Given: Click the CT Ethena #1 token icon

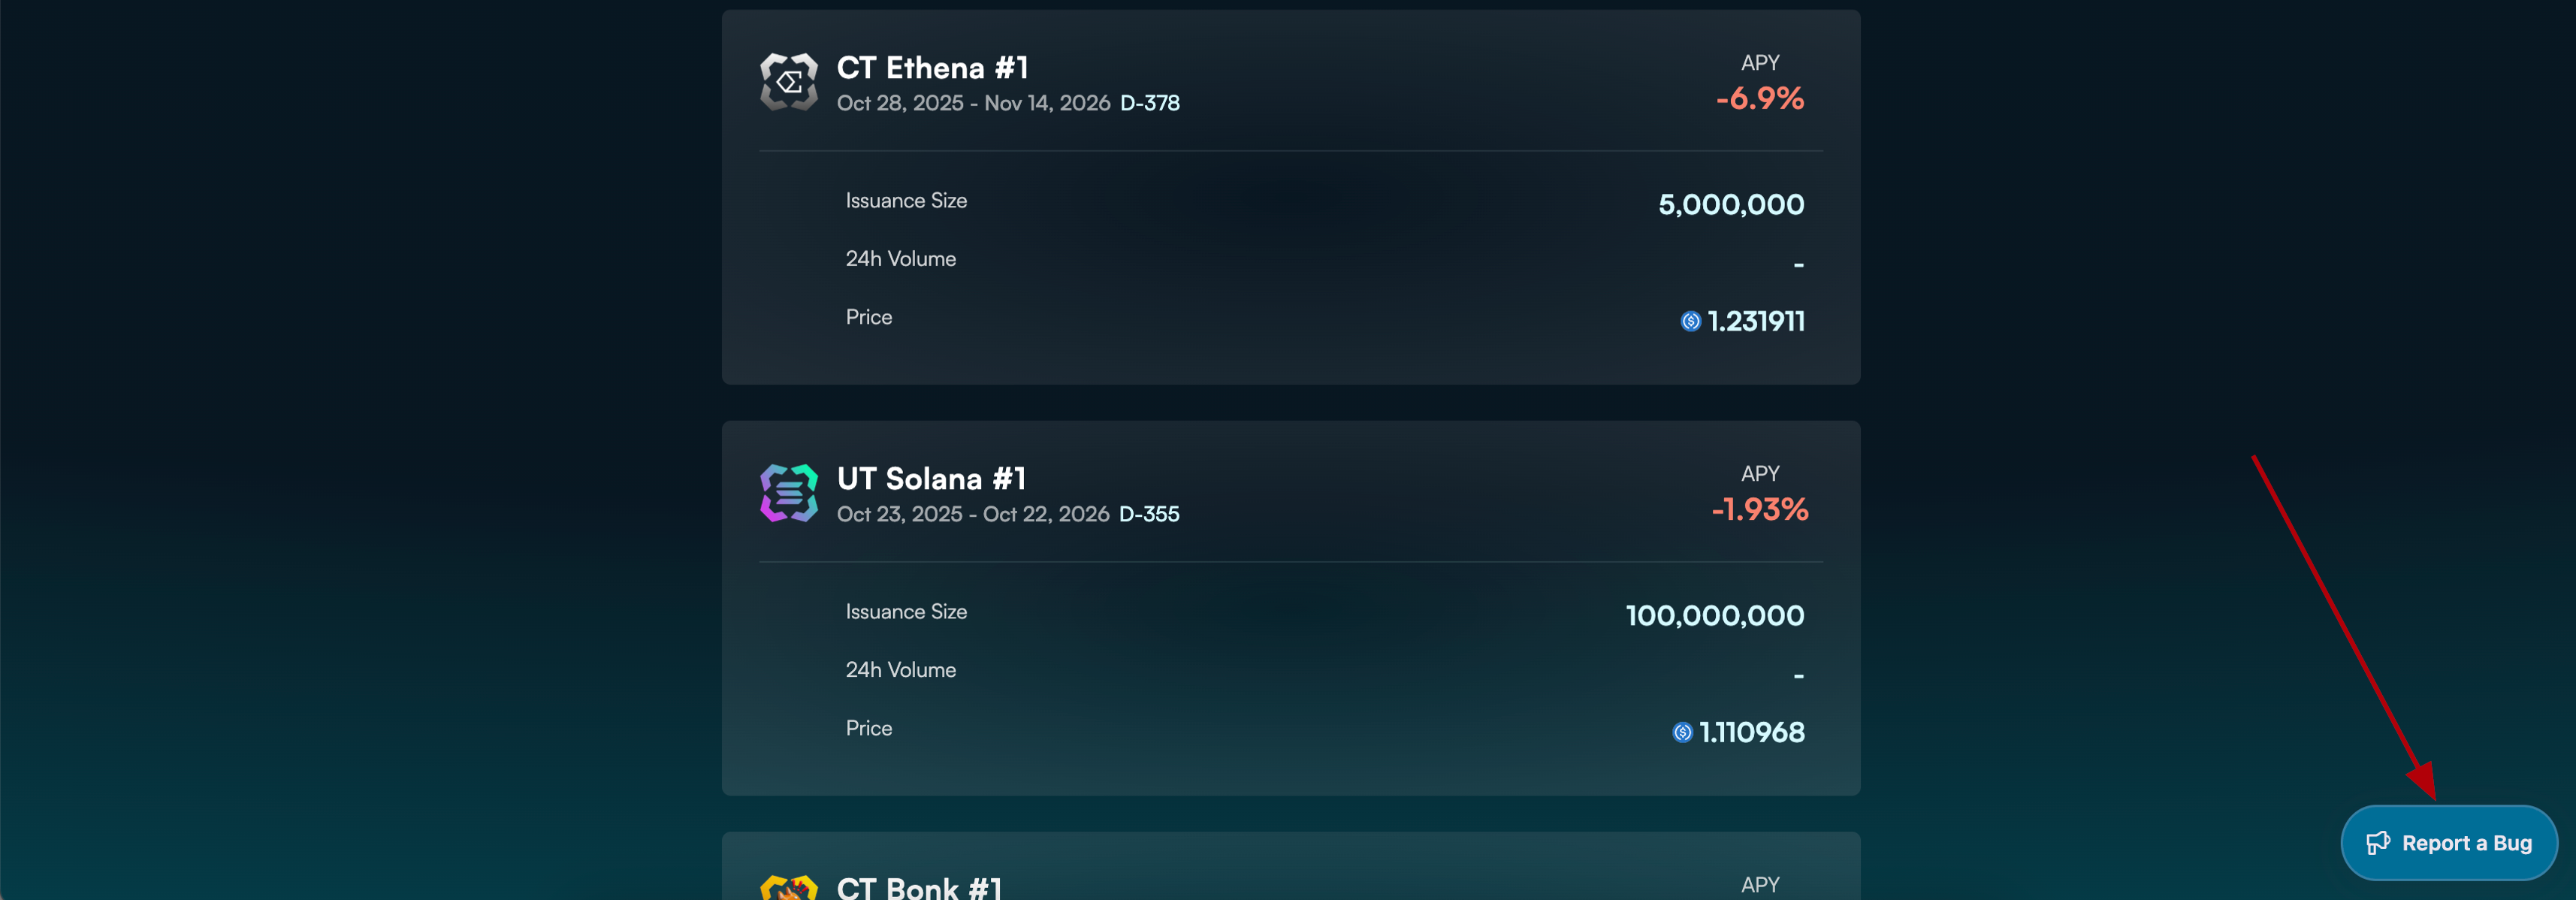Looking at the screenshot, I should click(x=788, y=82).
